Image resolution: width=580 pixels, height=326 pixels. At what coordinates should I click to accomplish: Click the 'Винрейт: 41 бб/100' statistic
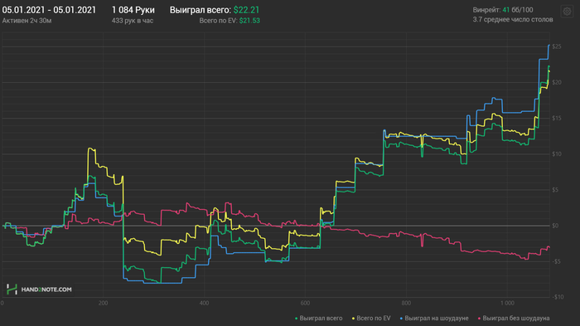point(503,10)
